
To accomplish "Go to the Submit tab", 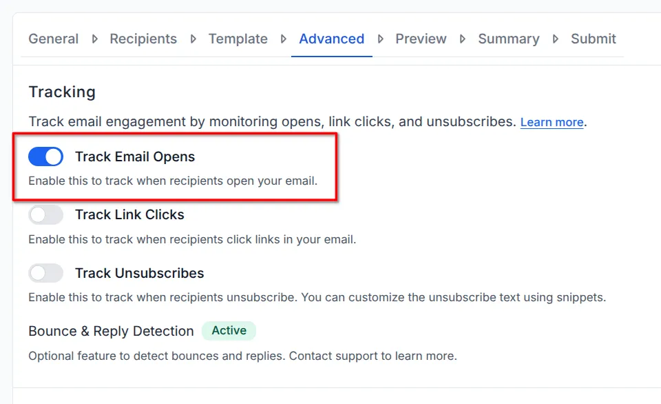I will [x=593, y=39].
